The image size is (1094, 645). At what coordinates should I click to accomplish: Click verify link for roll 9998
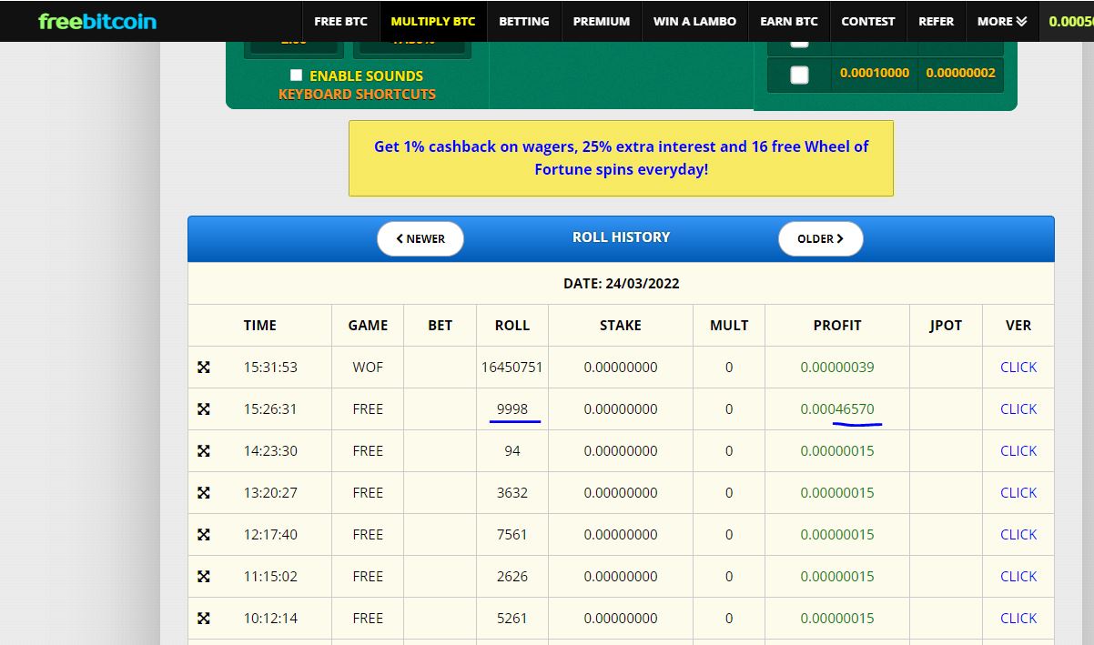[x=1018, y=409]
